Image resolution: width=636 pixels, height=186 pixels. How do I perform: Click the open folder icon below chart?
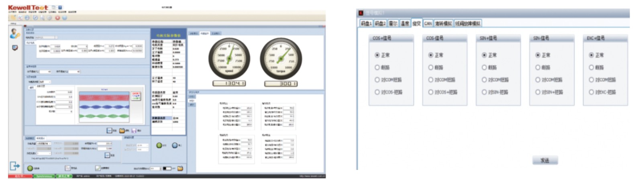point(122,131)
